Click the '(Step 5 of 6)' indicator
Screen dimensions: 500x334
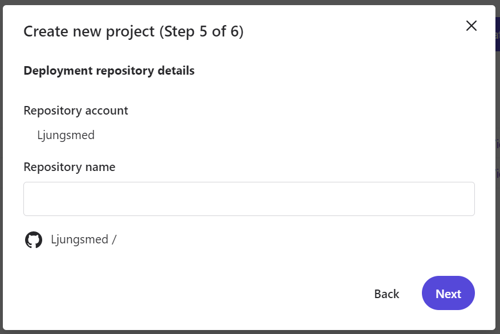201,31
